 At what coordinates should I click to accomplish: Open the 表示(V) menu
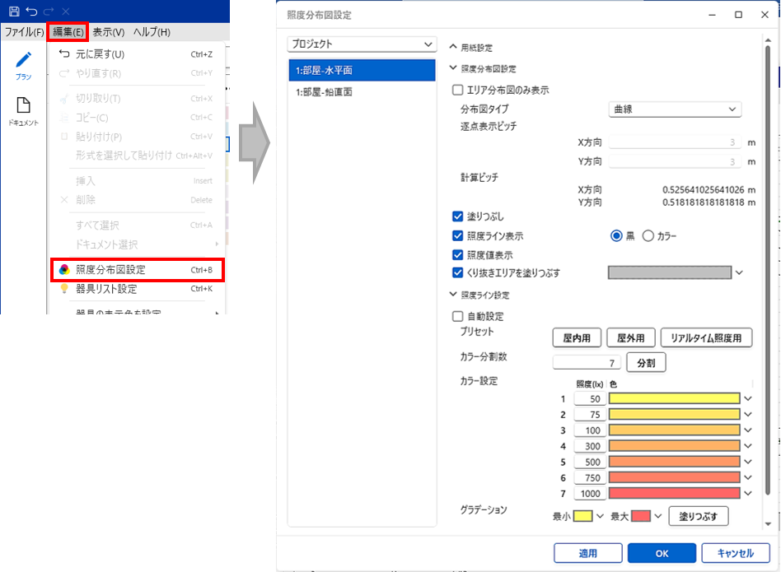tap(108, 32)
